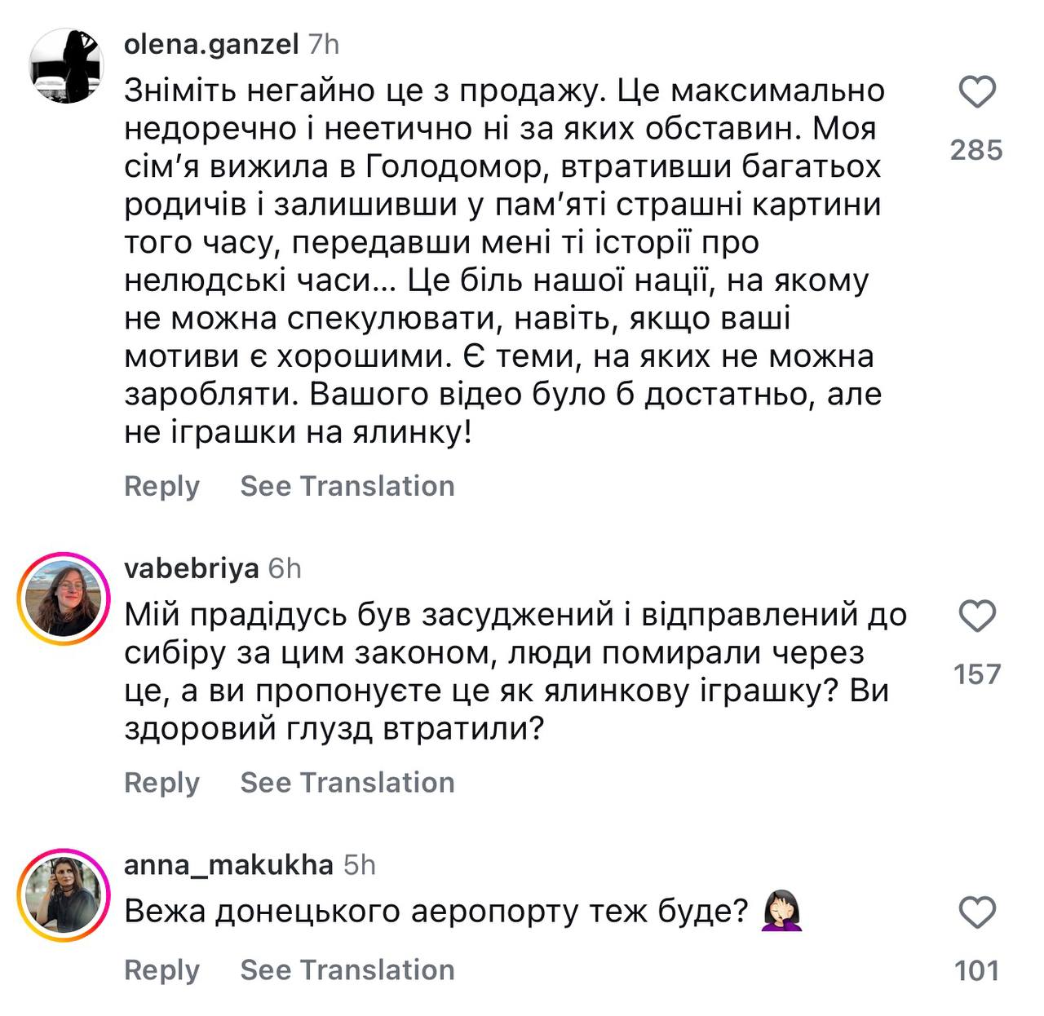Viewport: 1044px width, 1016px height.
Task: See Translation of vabebriya's comment
Action: point(347,782)
